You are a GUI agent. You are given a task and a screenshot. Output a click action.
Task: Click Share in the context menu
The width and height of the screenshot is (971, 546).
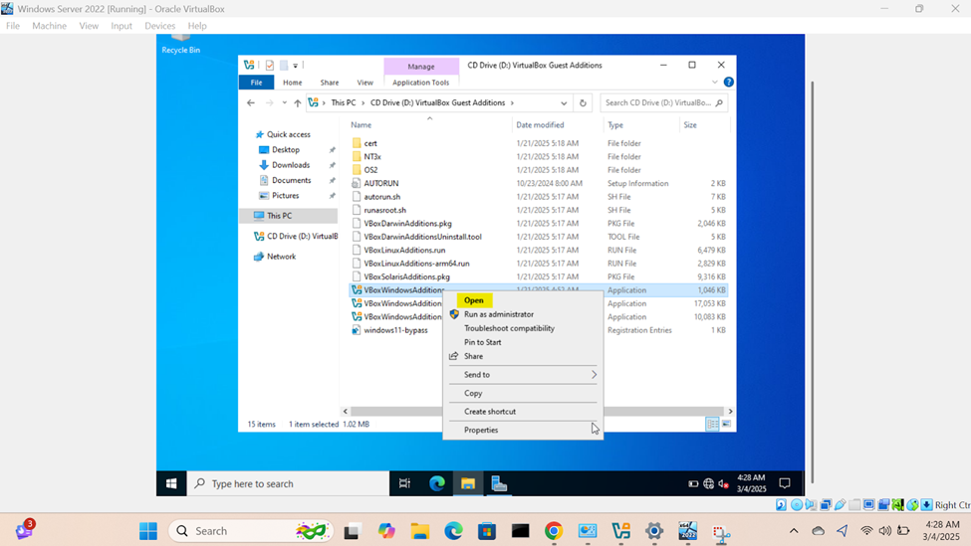473,356
